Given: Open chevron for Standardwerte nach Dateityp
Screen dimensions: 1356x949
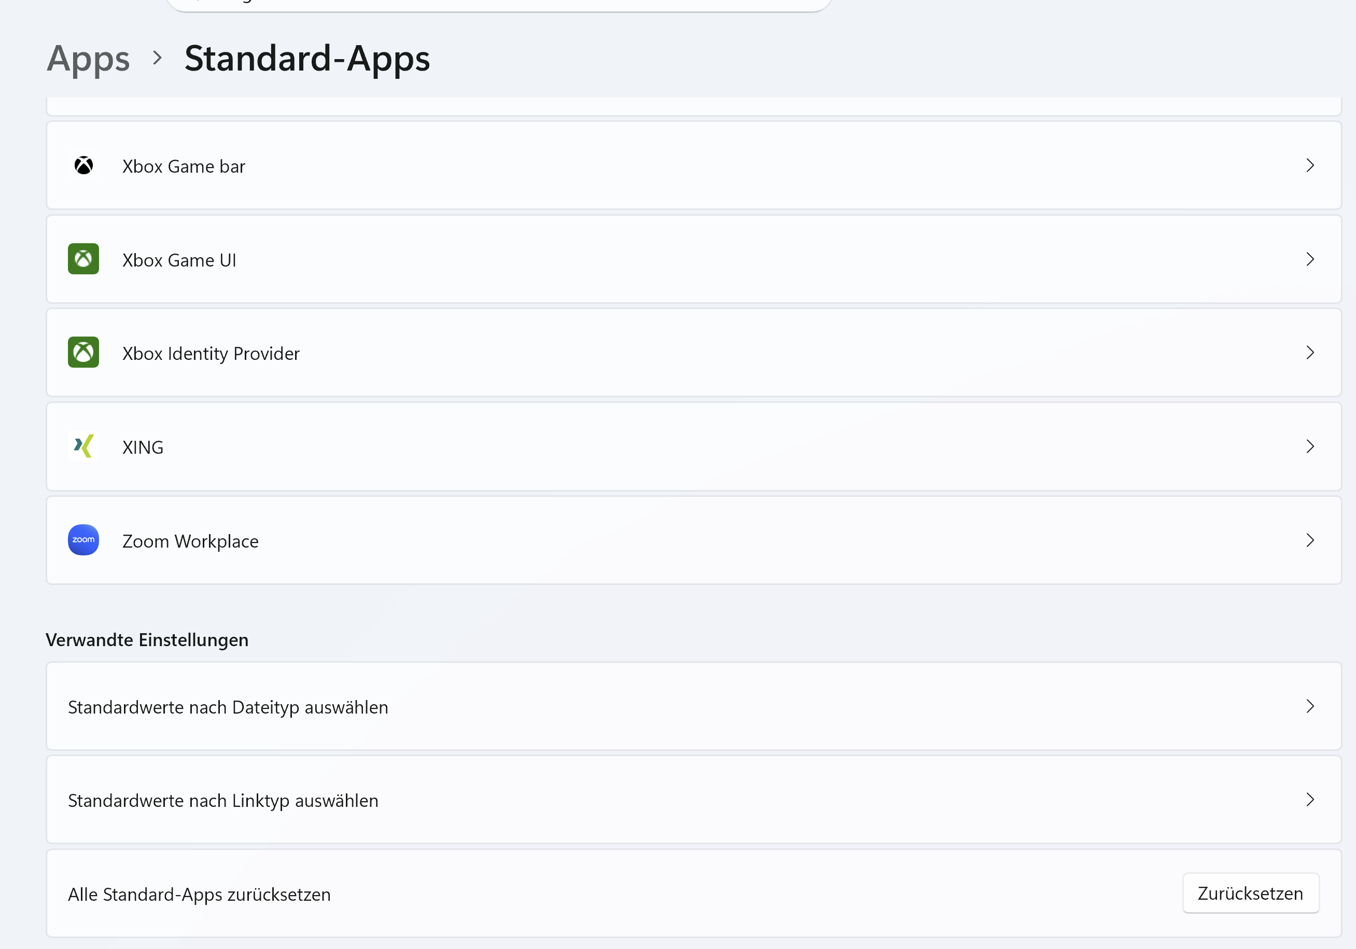Looking at the screenshot, I should [1310, 706].
